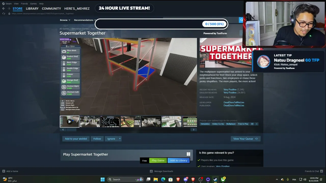Click the Online Co-Op tag
The image size is (326, 183).
pyautogui.click(x=218, y=124)
